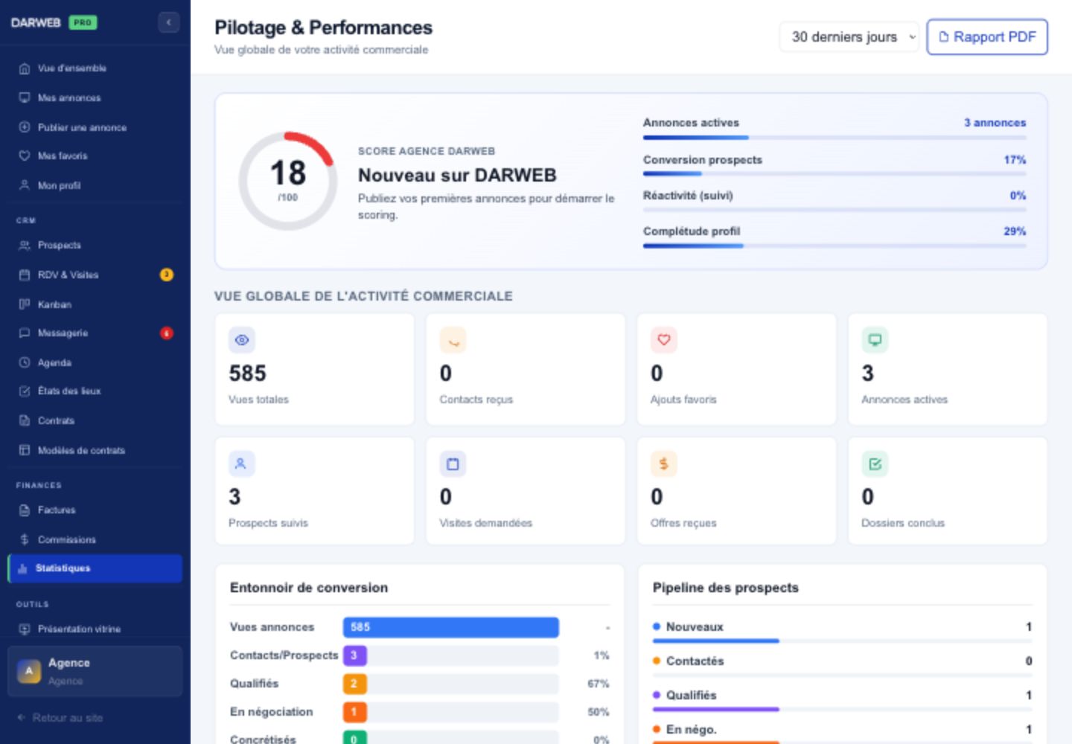Image resolution: width=1072 pixels, height=744 pixels.
Task: Go to Agenda
Action: (x=95, y=362)
